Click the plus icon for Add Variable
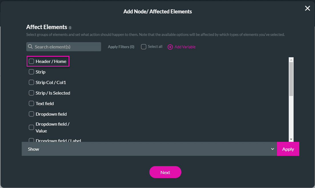This screenshot has height=188, width=315. pyautogui.click(x=170, y=47)
